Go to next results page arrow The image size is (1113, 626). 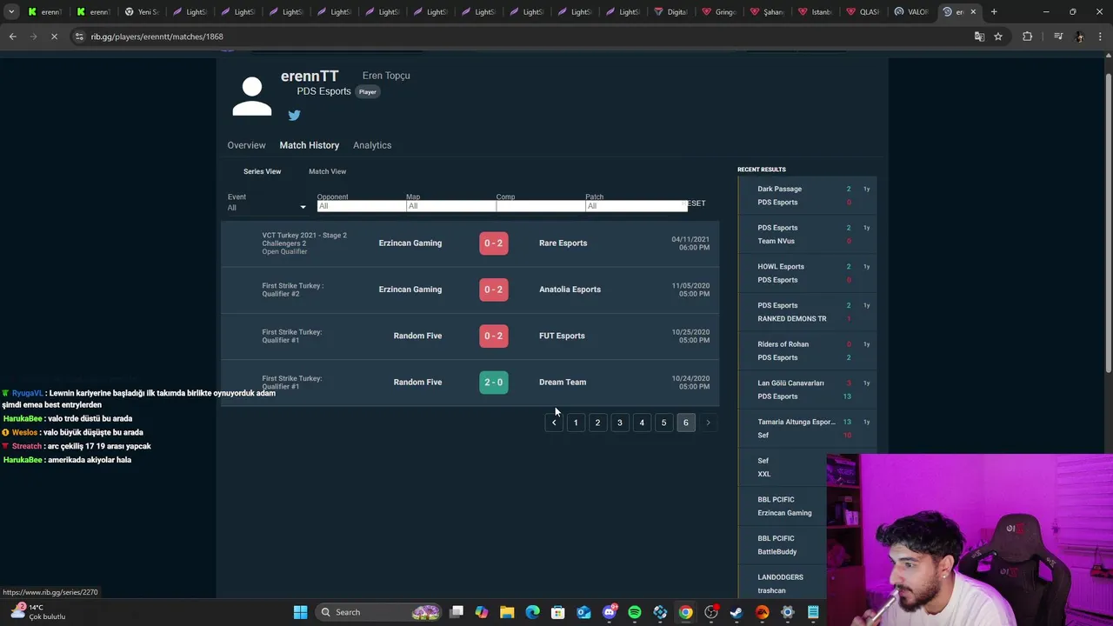pos(708,423)
